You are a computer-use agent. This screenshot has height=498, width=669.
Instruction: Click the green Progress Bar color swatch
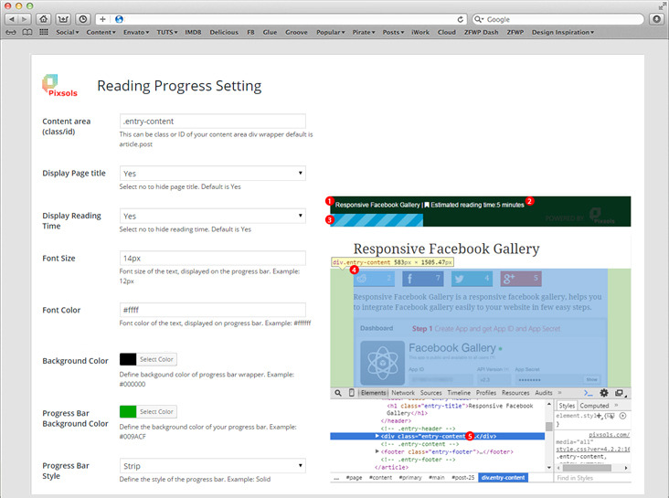click(x=128, y=412)
